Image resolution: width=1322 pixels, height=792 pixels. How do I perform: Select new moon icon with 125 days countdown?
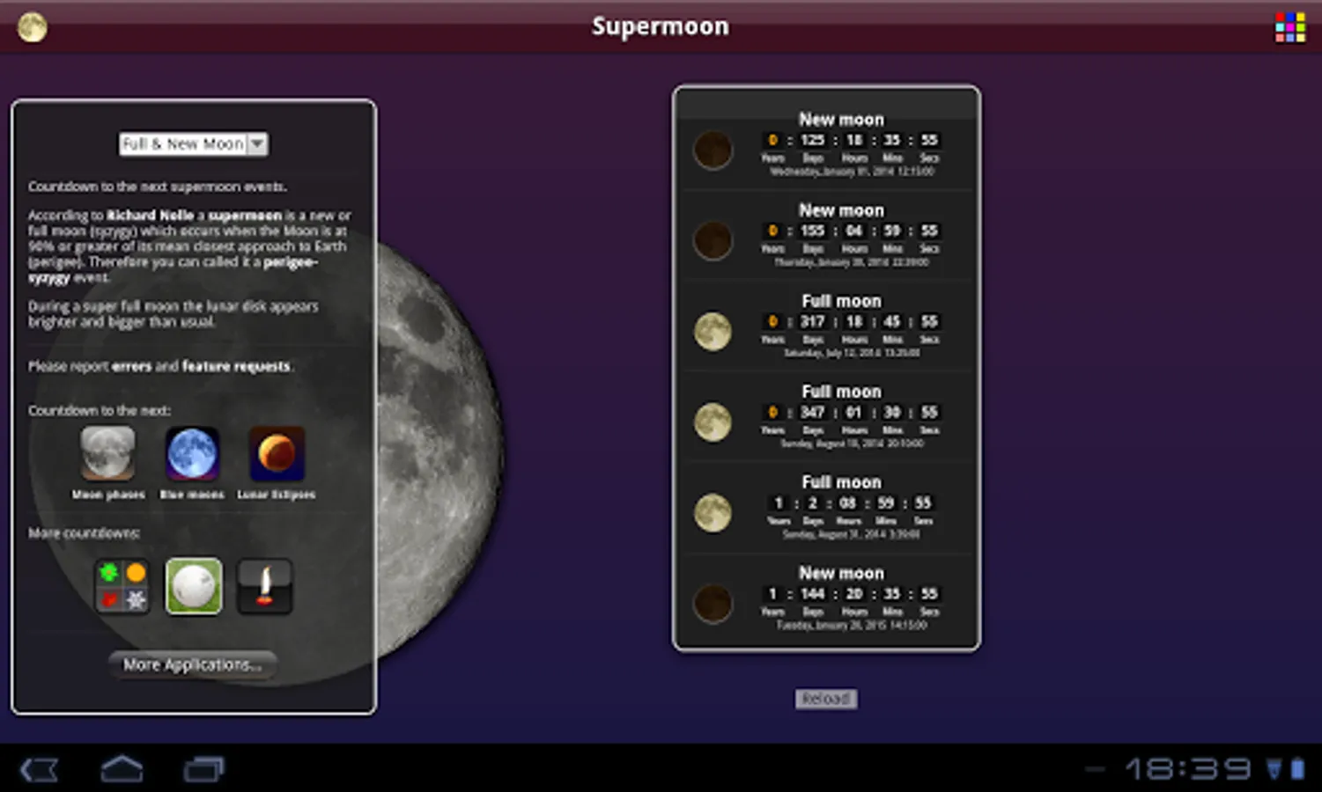713,150
